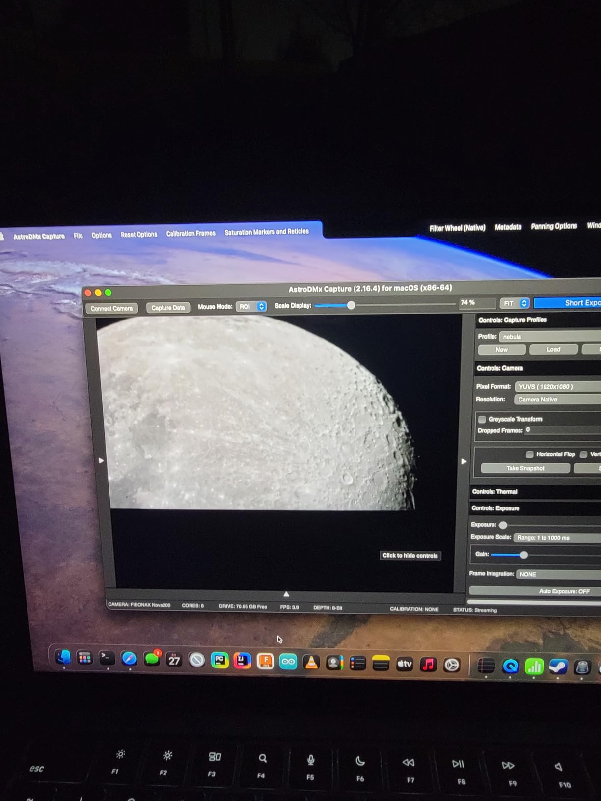Viewport: 601px width, 801px height.
Task: Open Safari from the dock
Action: click(129, 659)
